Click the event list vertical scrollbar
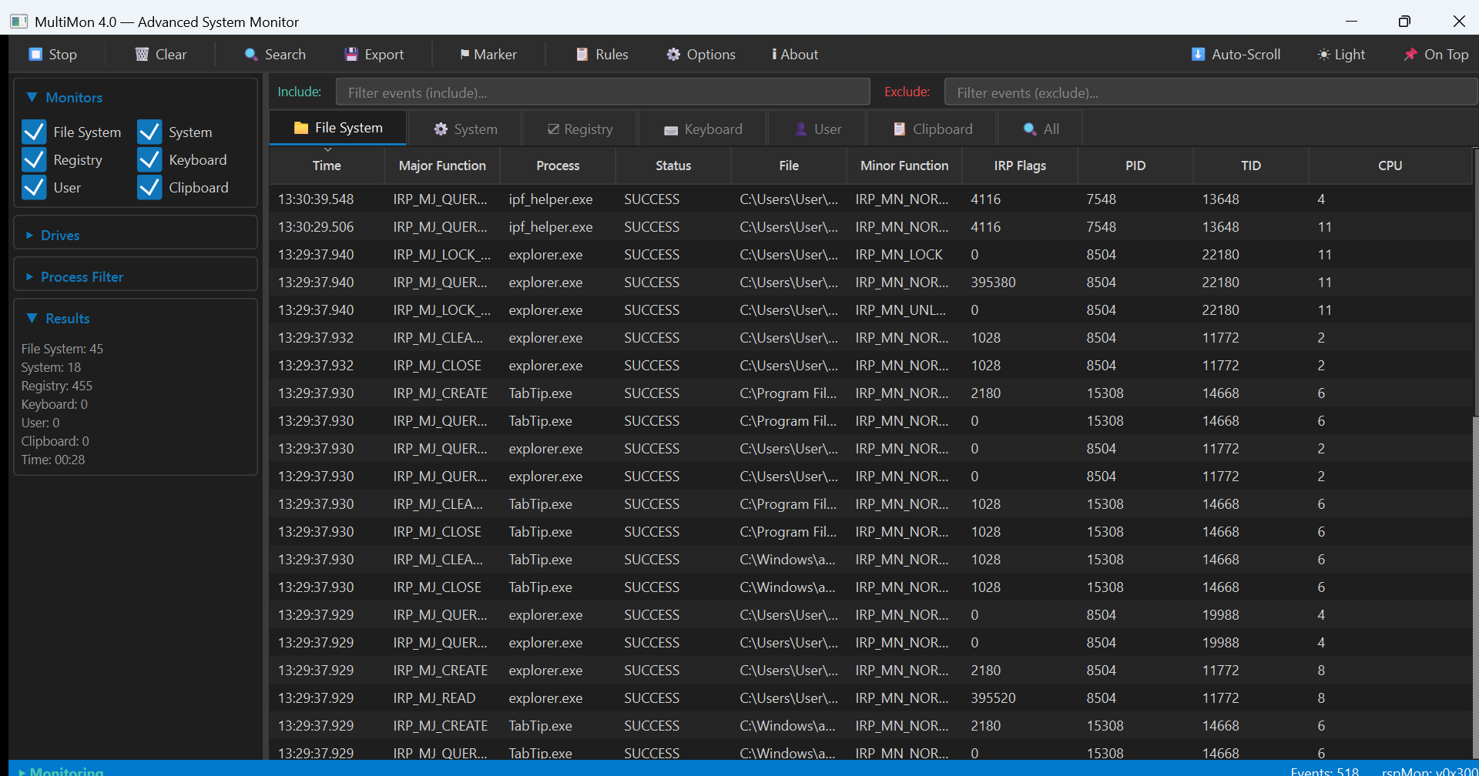The height and width of the screenshot is (776, 1479). 1475,281
